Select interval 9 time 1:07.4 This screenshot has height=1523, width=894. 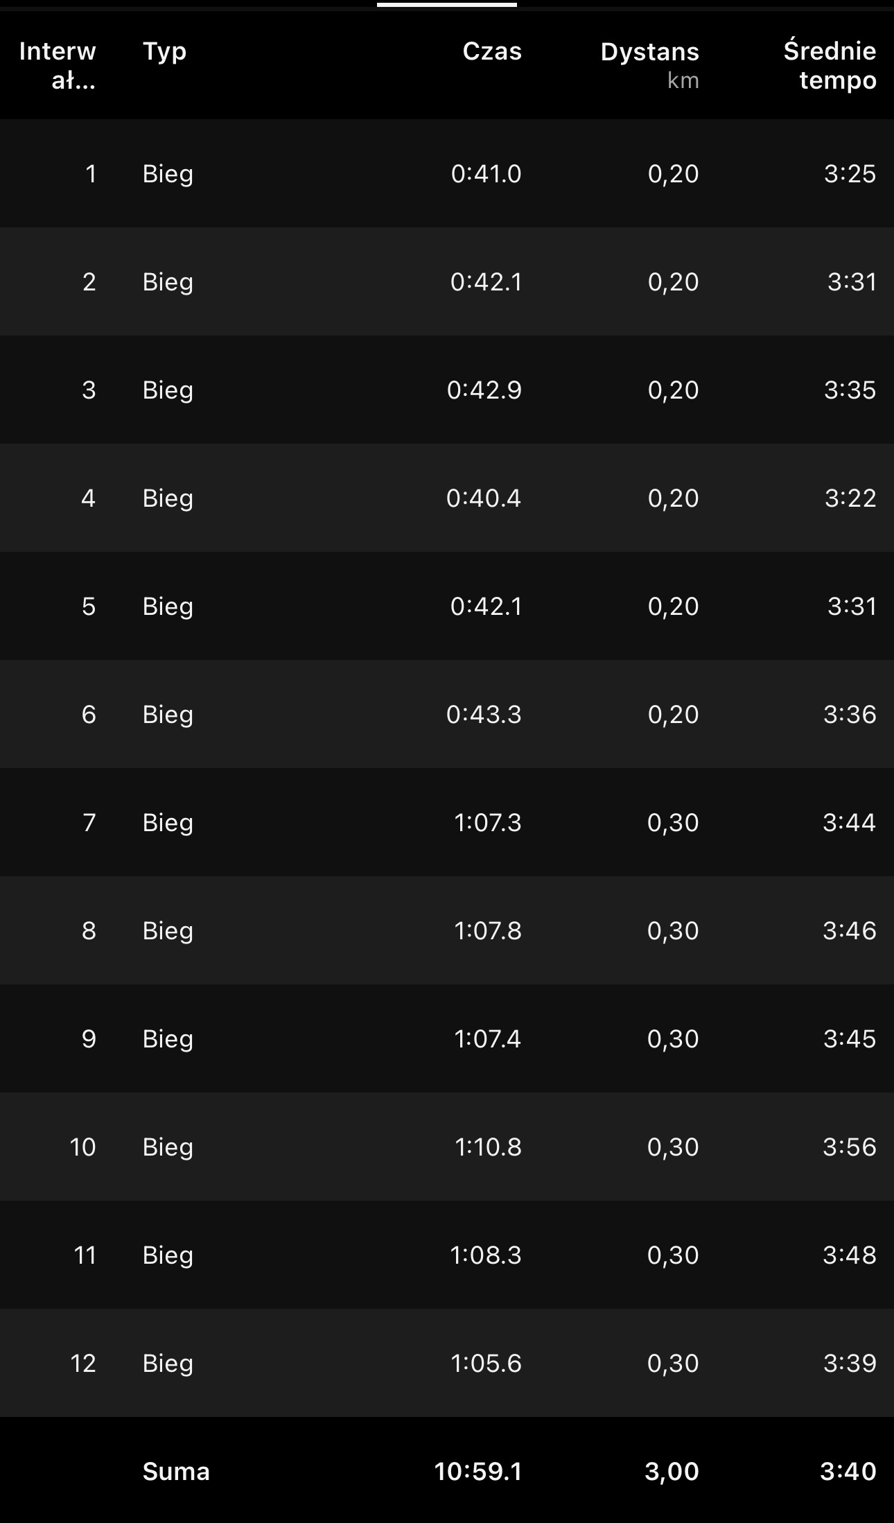point(487,1038)
